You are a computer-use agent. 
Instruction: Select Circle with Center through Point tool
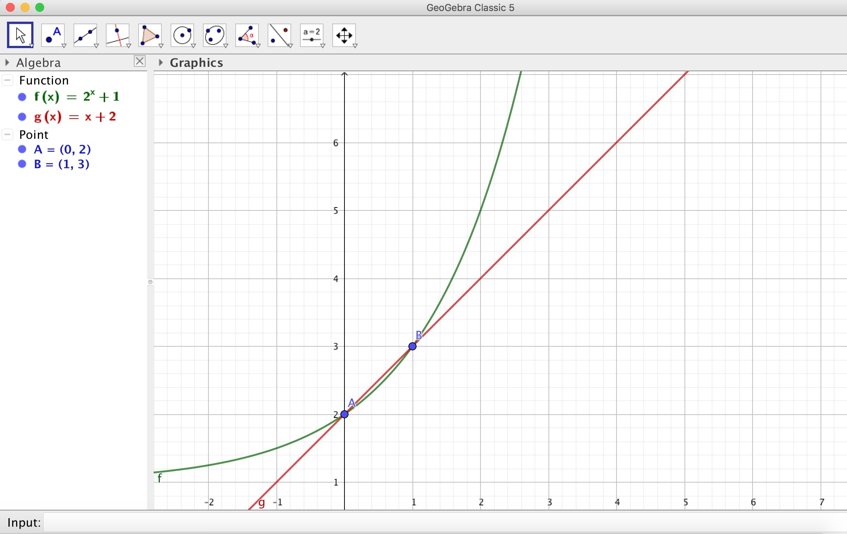pyautogui.click(x=182, y=35)
